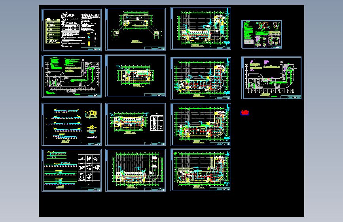Open the gray site plan sheet with curved road
Image resolution: width=343 pixels, height=222 pixels.
(x=271, y=78)
